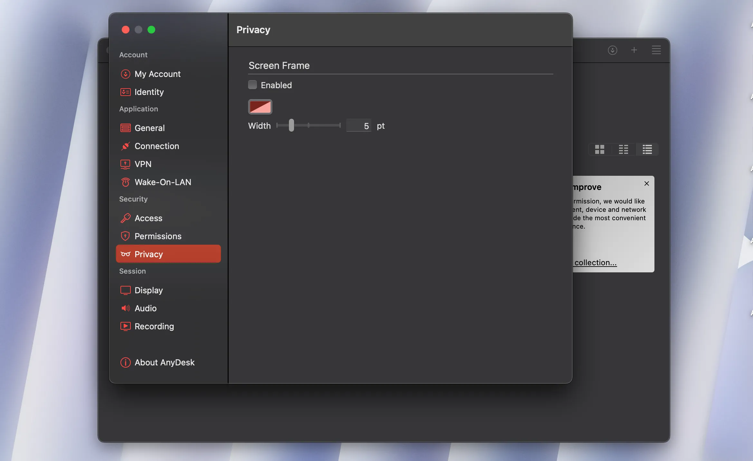
Task: Open the Identity settings icon
Action: 125,92
